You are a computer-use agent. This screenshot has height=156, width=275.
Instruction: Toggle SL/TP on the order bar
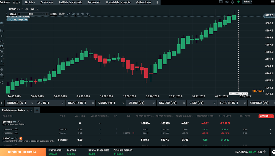click(62, 14)
